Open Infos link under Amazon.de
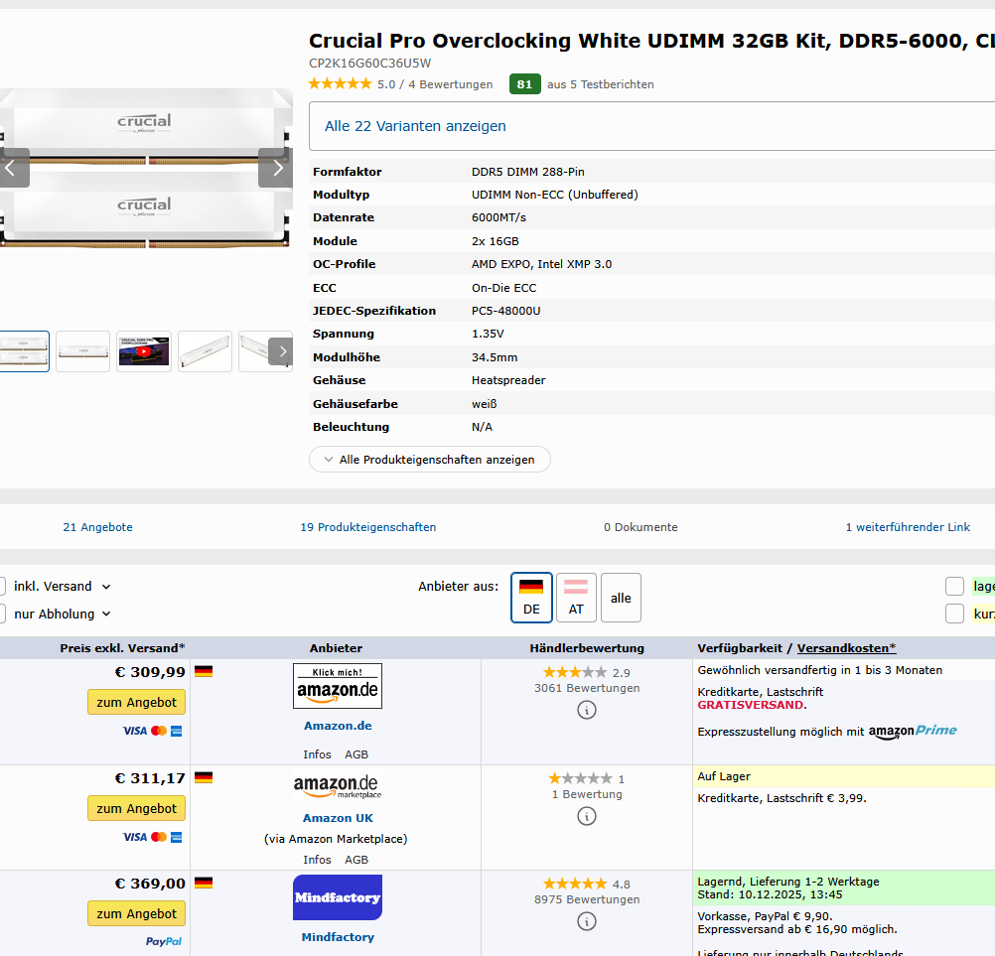995x956 pixels. 317,754
